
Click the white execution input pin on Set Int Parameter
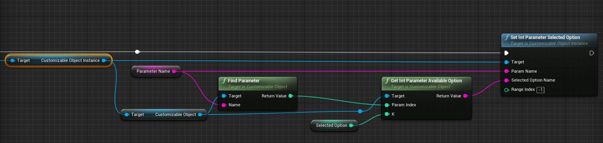click(x=506, y=53)
